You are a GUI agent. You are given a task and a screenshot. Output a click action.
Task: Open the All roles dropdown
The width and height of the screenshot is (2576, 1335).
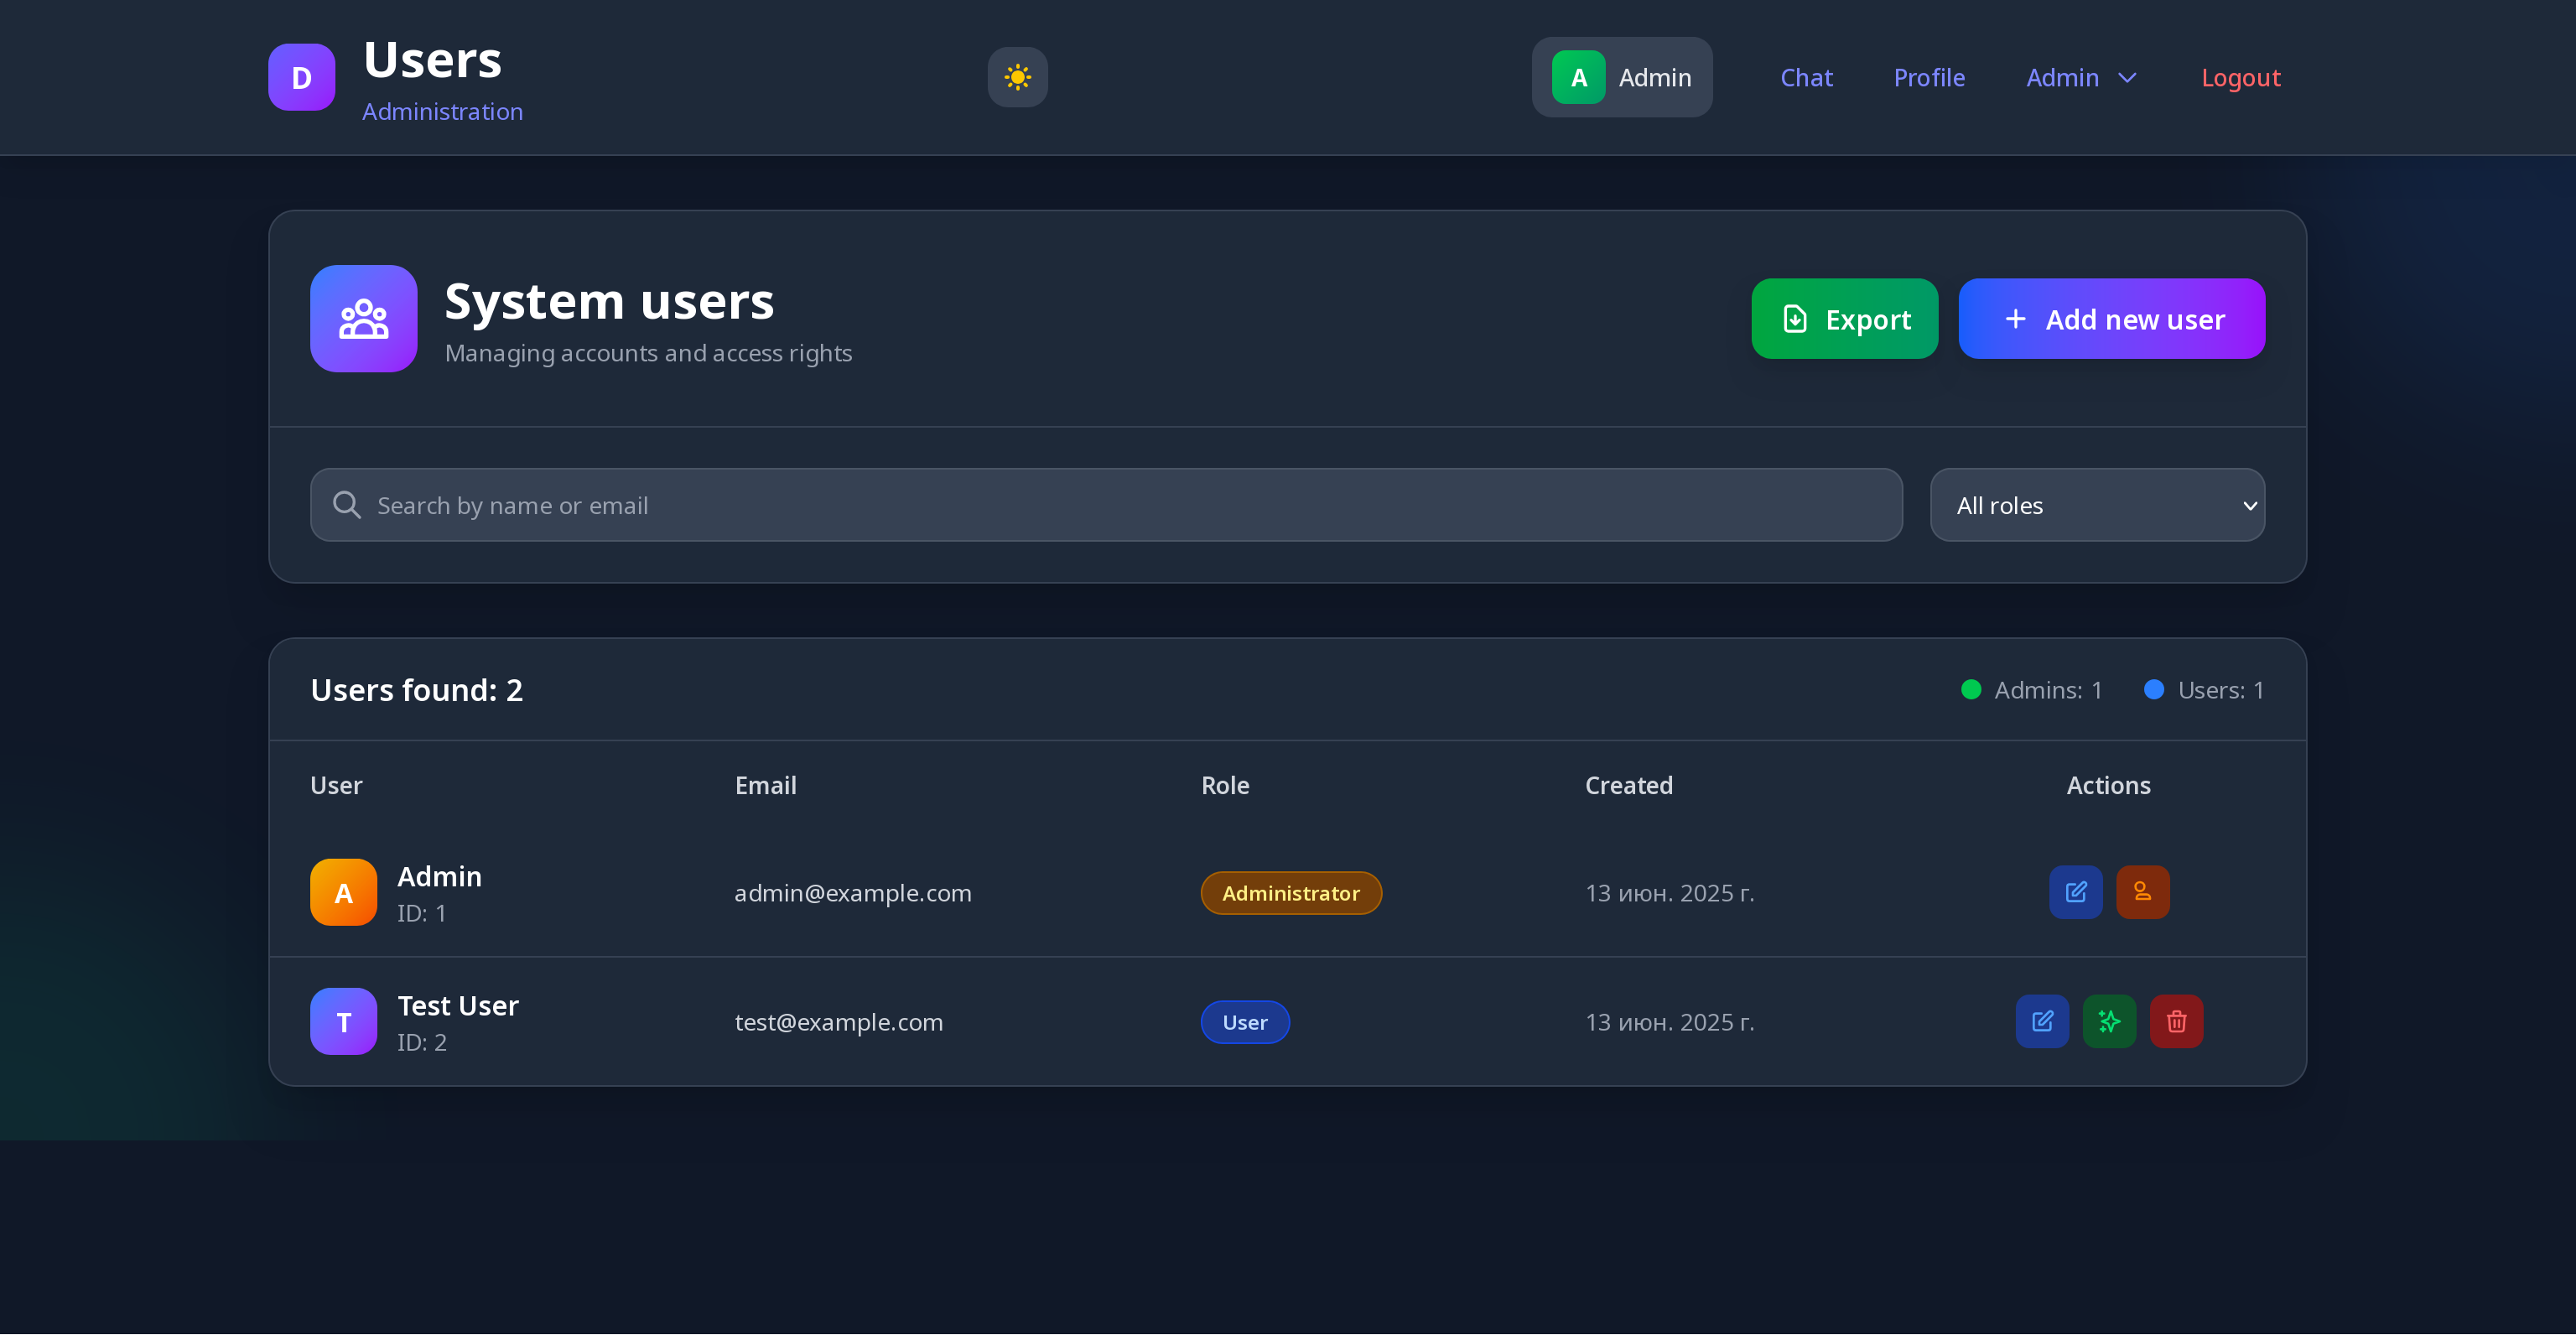pos(2097,505)
